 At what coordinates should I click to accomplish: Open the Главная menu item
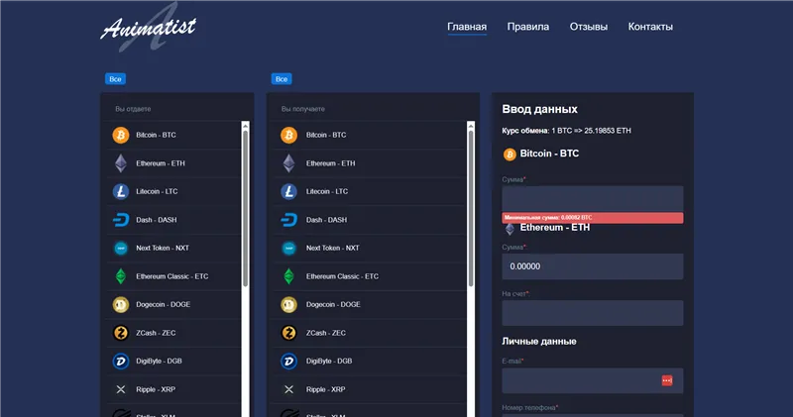467,27
